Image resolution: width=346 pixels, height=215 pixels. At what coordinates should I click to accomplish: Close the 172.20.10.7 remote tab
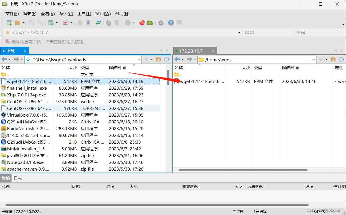click(213, 51)
